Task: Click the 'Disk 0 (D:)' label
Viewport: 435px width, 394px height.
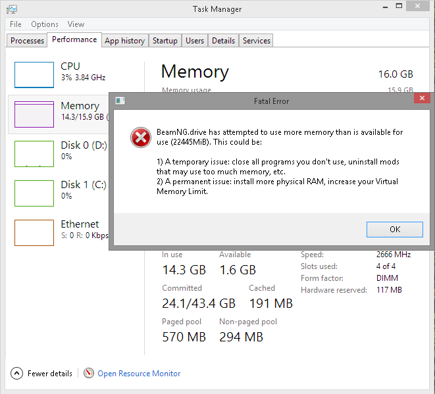Action: click(x=84, y=145)
